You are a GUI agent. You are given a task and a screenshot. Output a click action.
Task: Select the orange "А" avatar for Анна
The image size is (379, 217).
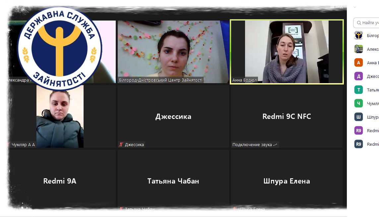(358, 63)
